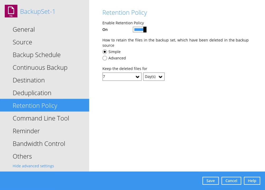Open the Backup Schedule section

coord(36,55)
